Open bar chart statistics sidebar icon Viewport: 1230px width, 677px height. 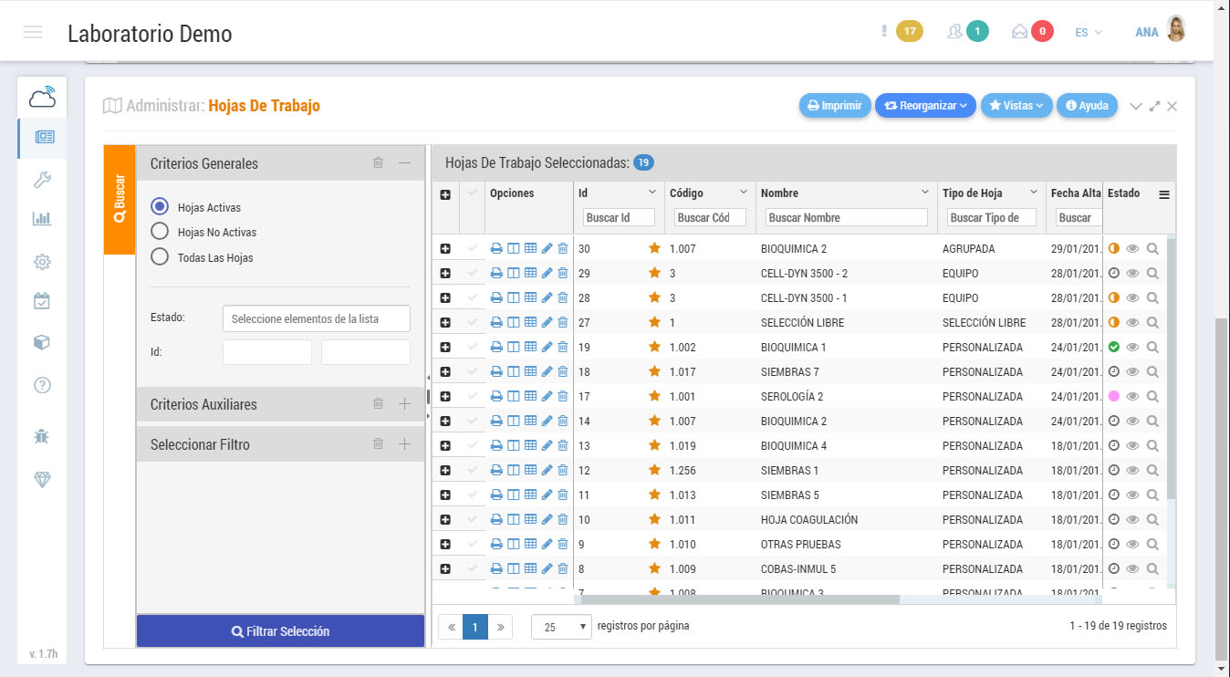[x=42, y=219]
